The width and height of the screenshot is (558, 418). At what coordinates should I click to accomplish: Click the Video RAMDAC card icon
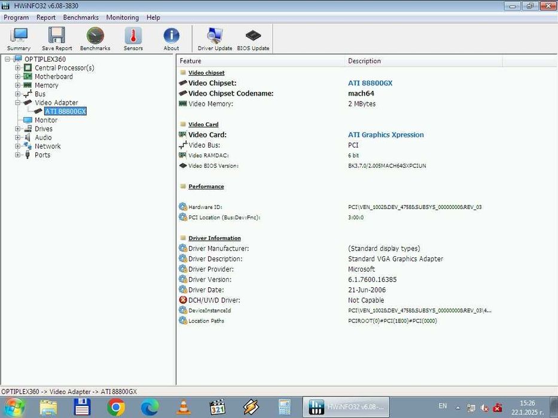click(x=183, y=155)
